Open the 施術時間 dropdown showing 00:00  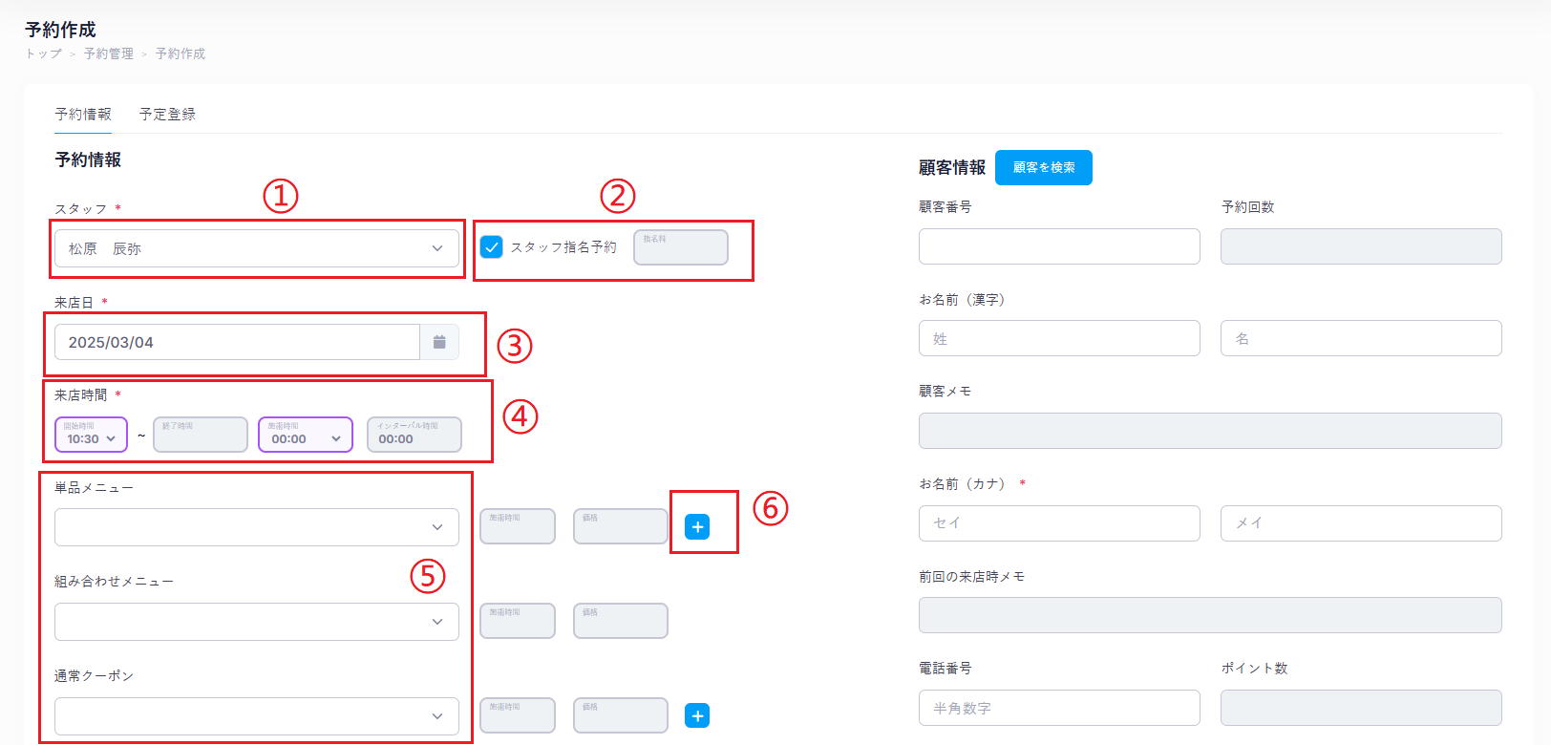pyautogui.click(x=305, y=436)
